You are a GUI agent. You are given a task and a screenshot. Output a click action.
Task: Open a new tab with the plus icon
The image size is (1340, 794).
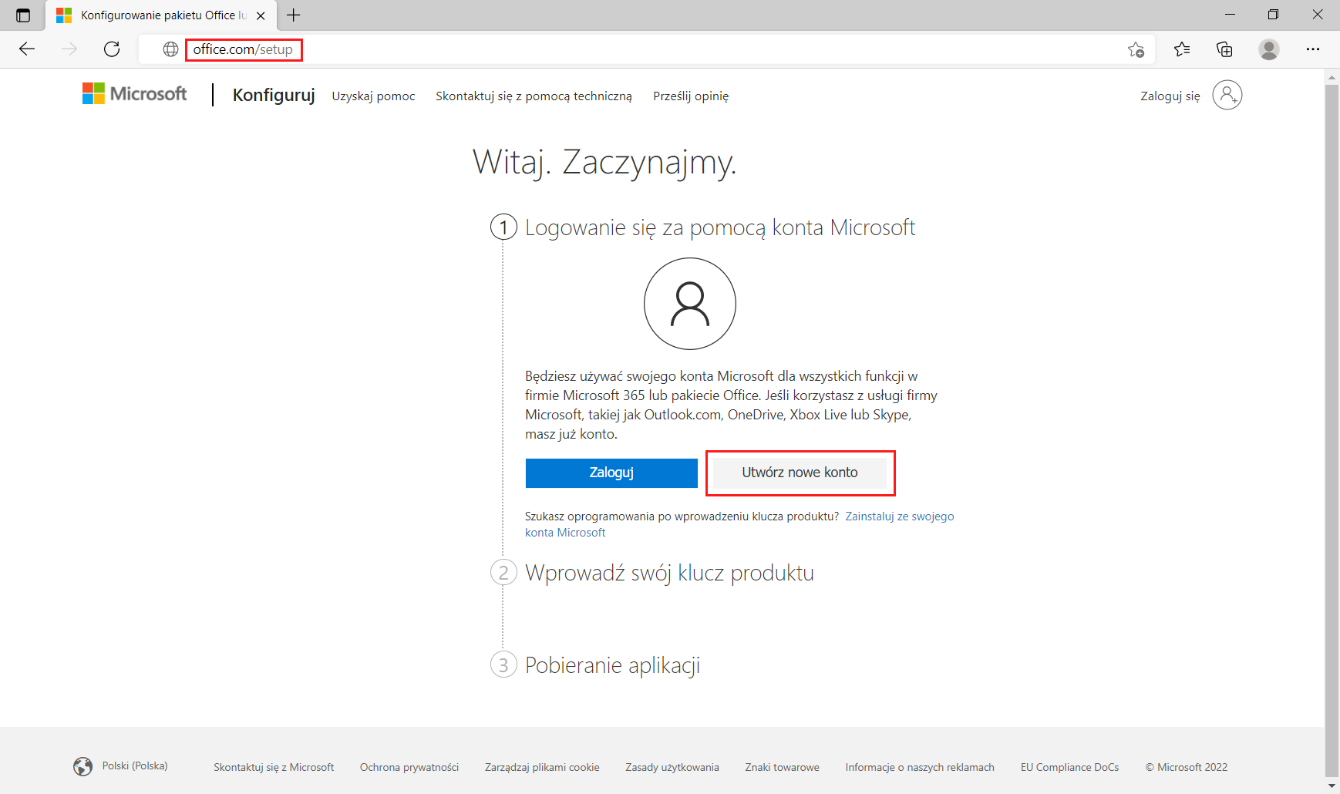[x=294, y=15]
